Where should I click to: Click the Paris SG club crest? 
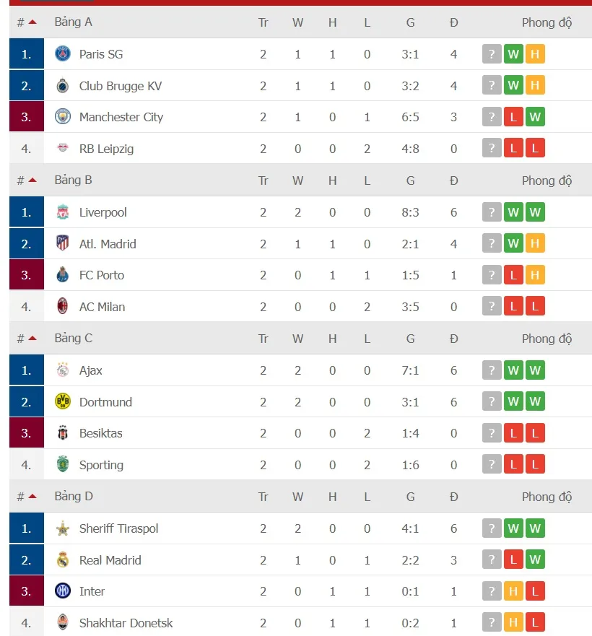point(62,53)
